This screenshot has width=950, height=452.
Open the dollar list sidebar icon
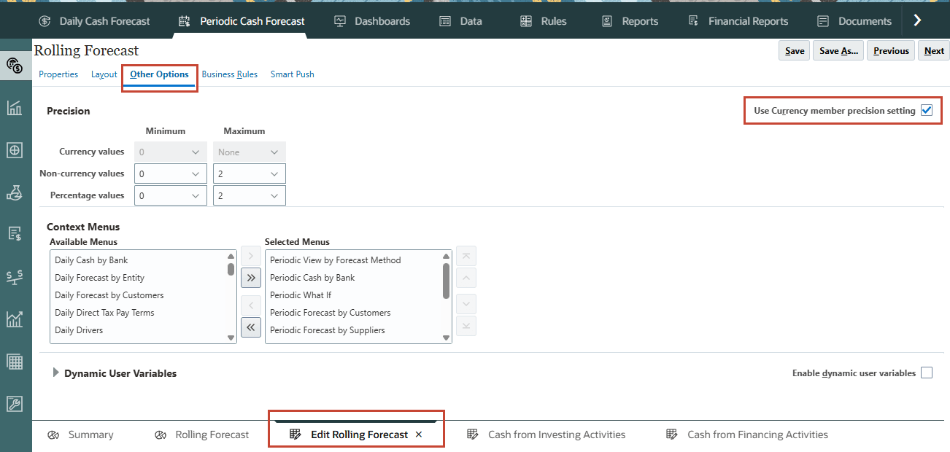[x=15, y=234]
